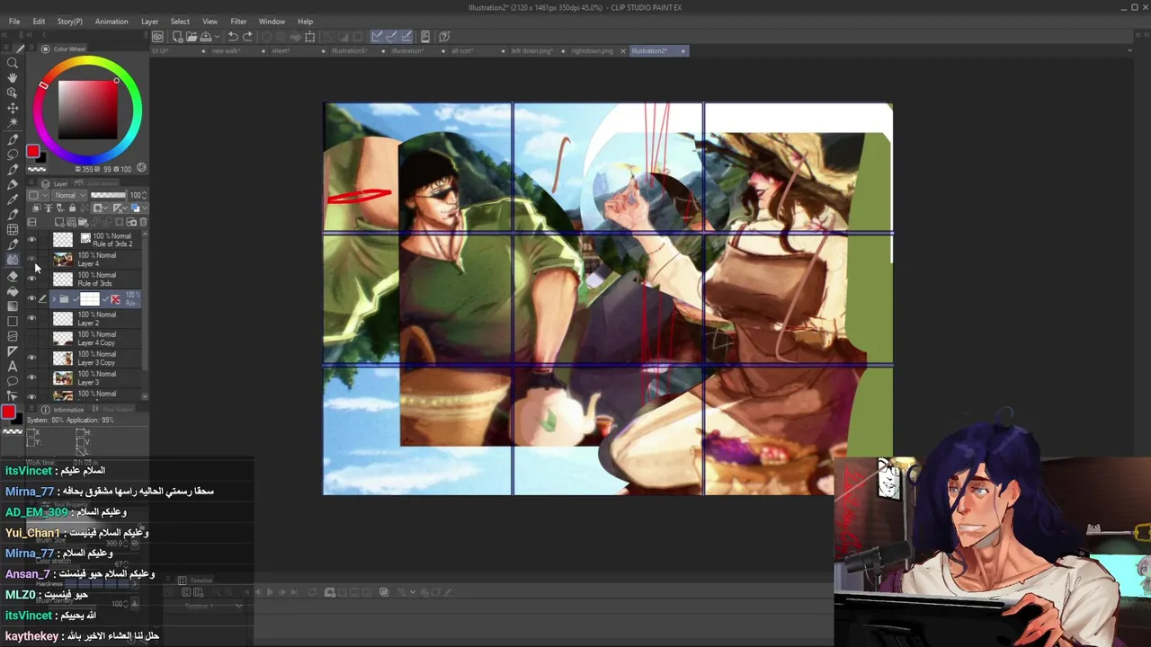This screenshot has width=1151, height=647.
Task: Open the Layer palette menu
Action: (32, 184)
